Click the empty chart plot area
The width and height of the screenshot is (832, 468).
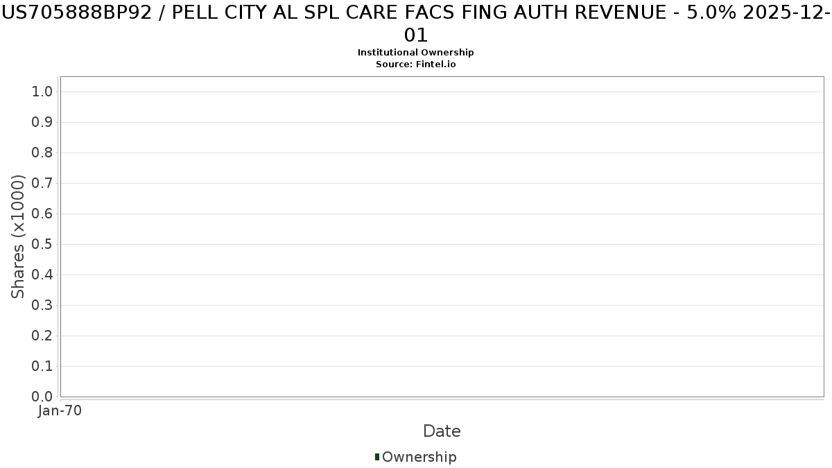pos(442,236)
